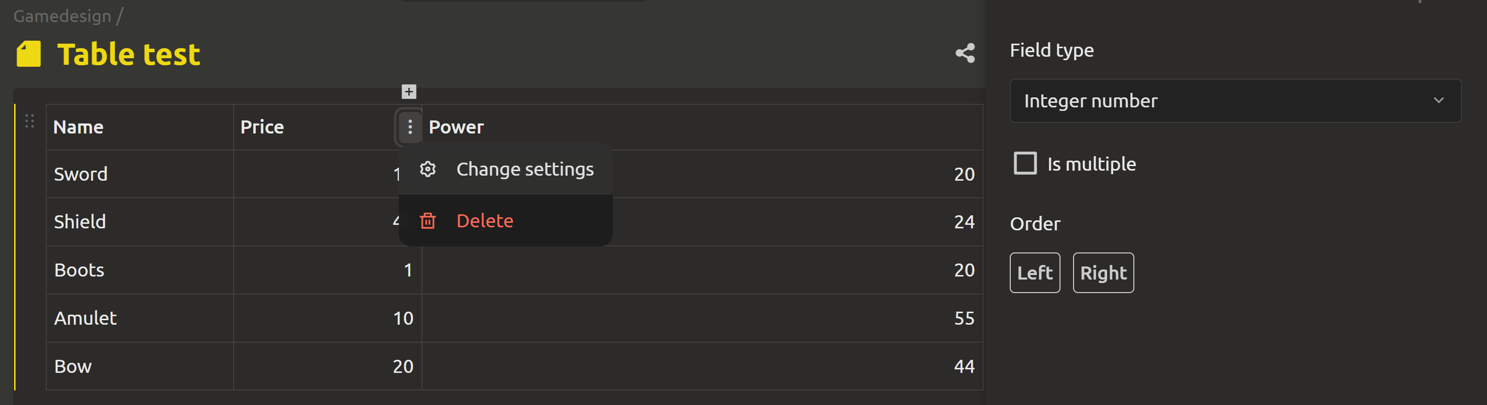
Task: Click the Bow price cell with 20
Action: (328, 366)
